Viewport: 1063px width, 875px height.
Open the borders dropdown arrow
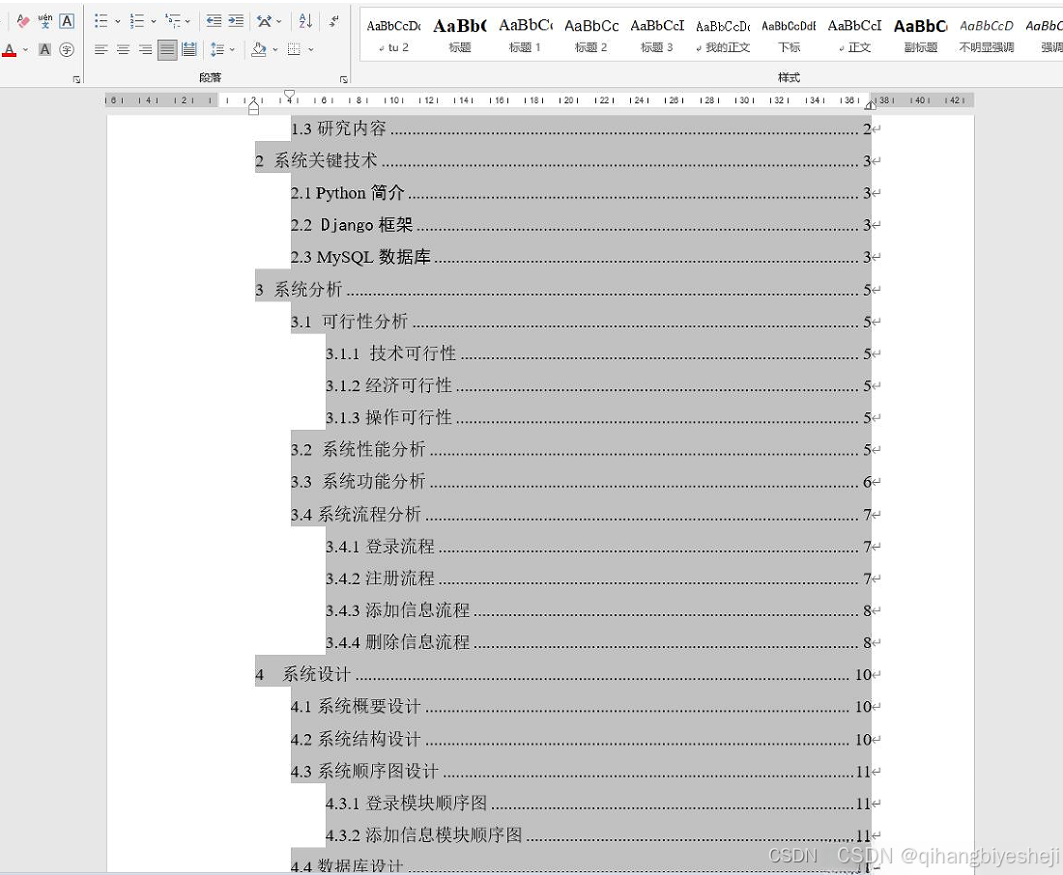pyautogui.click(x=309, y=48)
